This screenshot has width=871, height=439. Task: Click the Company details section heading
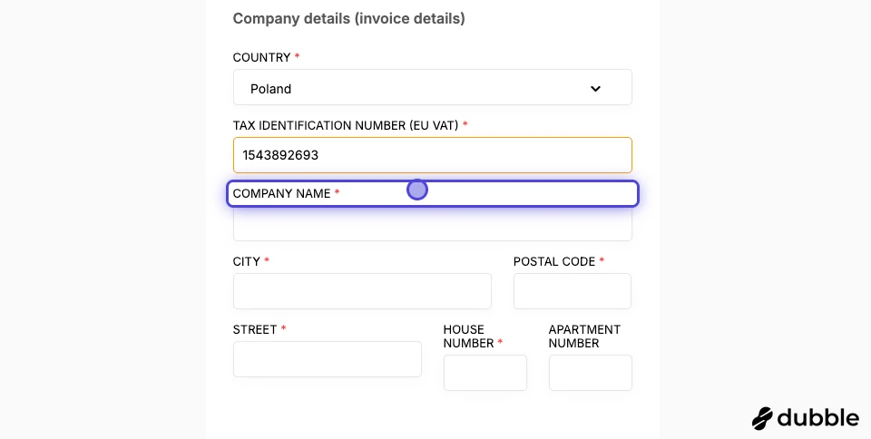point(348,18)
